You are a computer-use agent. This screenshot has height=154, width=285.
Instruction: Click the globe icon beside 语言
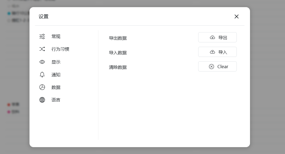(x=42, y=100)
